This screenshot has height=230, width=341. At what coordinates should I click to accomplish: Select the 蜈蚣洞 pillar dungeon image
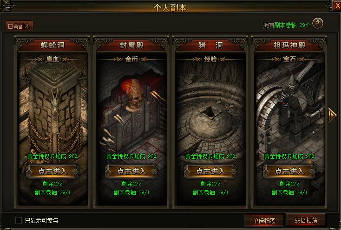coord(52,106)
